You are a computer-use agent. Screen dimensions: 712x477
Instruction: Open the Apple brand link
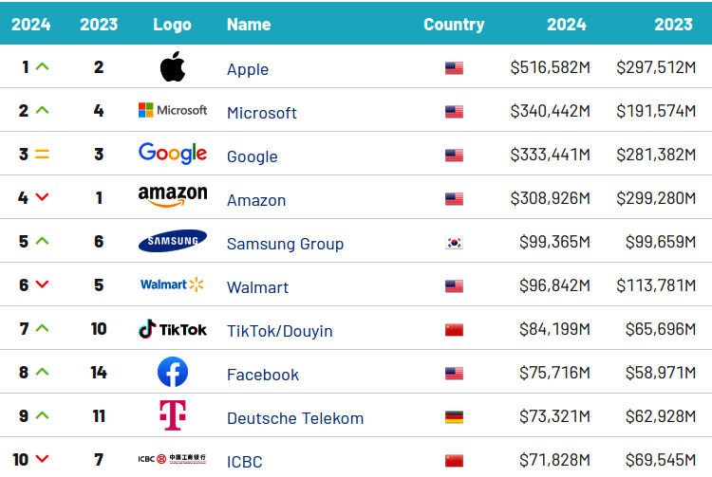pyautogui.click(x=248, y=69)
